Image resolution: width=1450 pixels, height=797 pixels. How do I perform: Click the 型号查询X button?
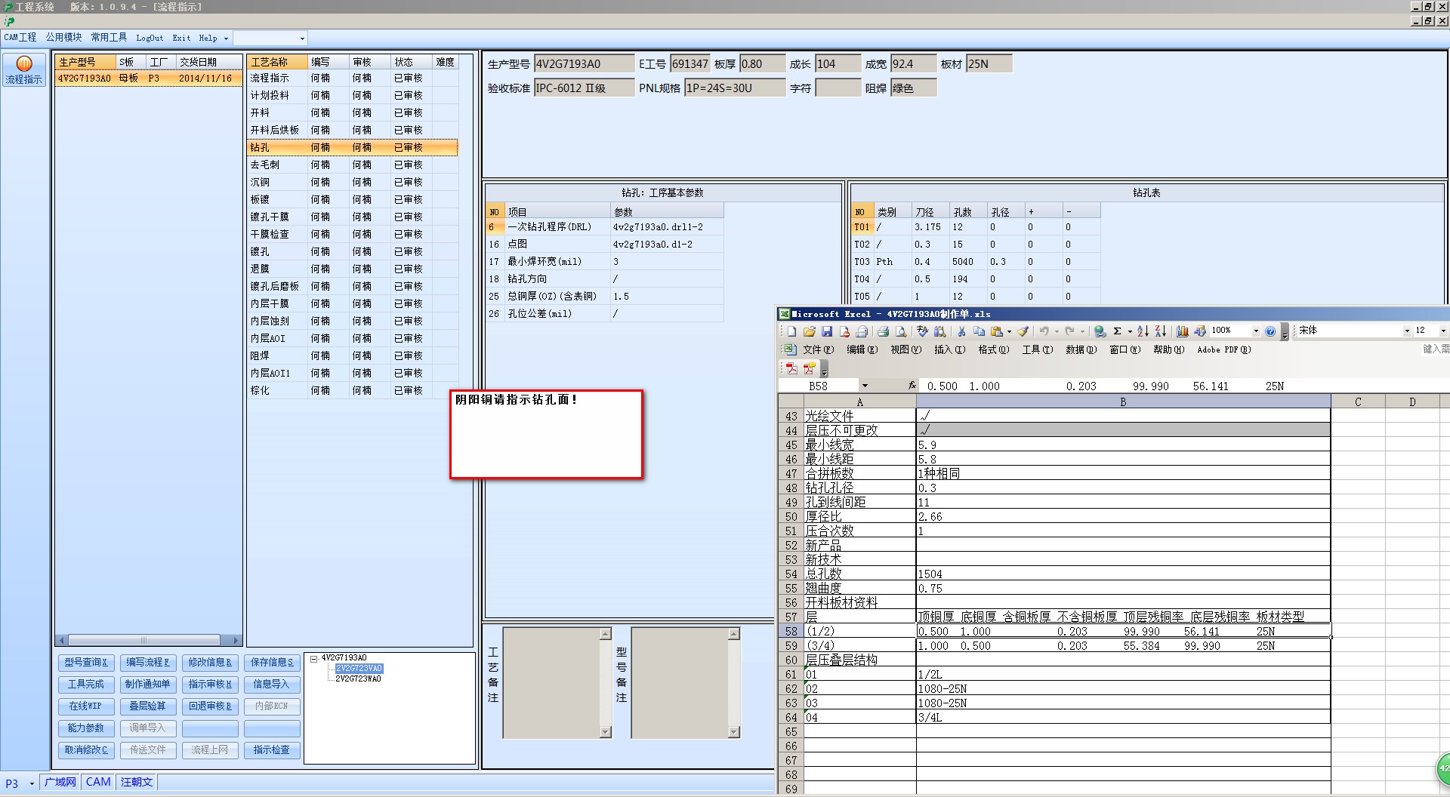click(x=86, y=663)
